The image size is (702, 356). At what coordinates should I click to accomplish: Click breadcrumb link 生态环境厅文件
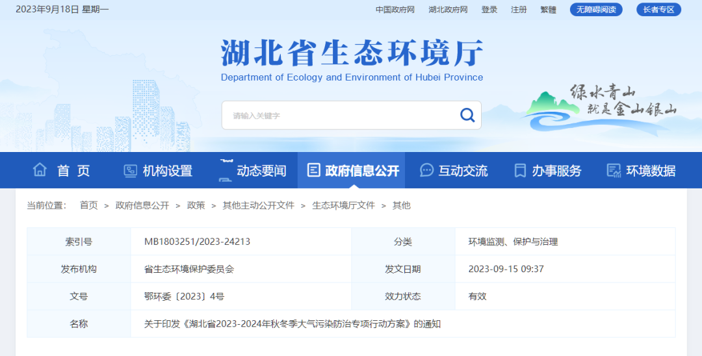(x=343, y=205)
